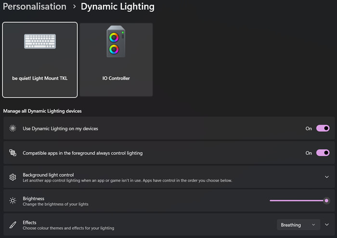
Task: Go back to Personalisation breadcrumb
Action: (34, 6)
